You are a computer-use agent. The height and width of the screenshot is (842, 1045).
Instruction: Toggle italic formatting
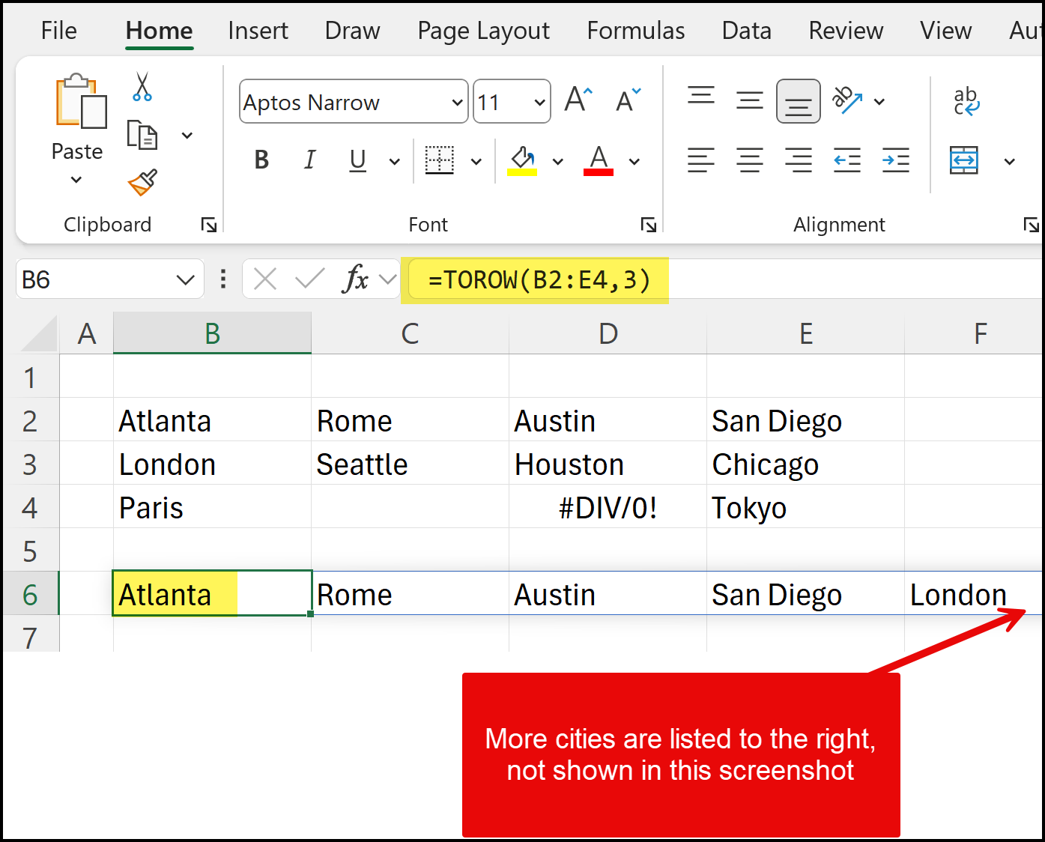309,159
